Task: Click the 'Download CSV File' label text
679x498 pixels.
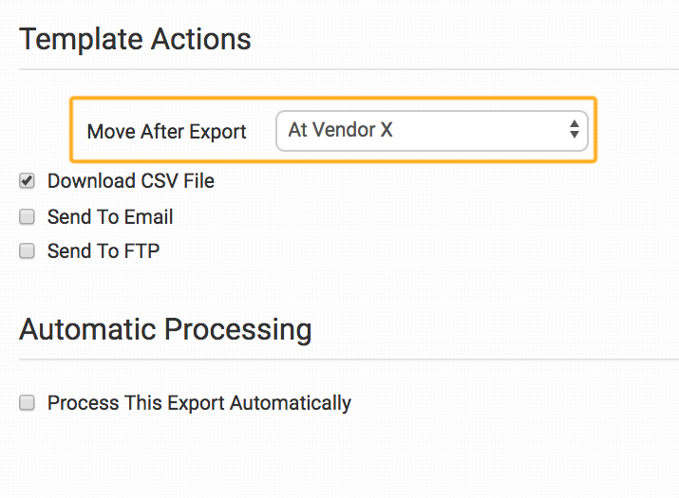Action: tap(131, 181)
